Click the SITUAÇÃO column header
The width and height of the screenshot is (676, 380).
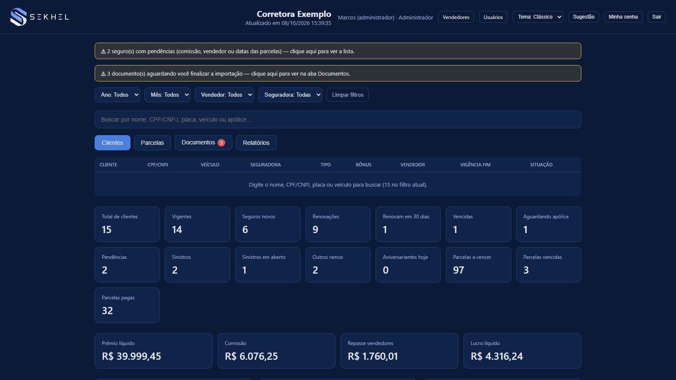pyautogui.click(x=541, y=165)
